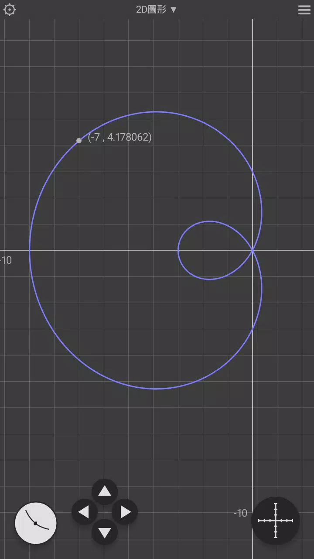Tap the -10 label on the x-axis
The height and width of the screenshot is (559, 314).
click(x=6, y=260)
